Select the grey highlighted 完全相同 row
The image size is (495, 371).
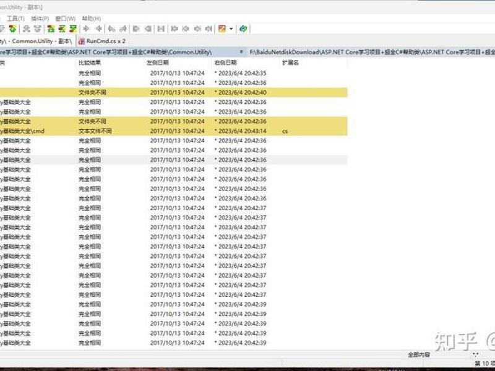[174, 160]
